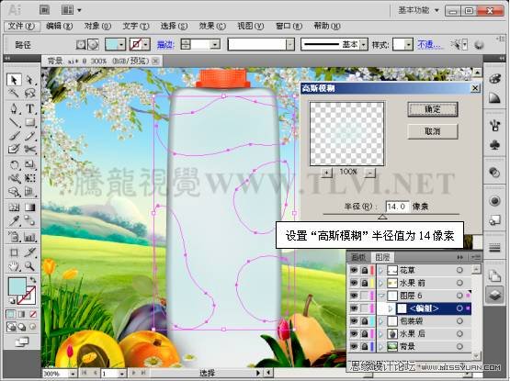Select the Scissors tool
The width and height of the screenshot is (510, 381).
click(29, 150)
